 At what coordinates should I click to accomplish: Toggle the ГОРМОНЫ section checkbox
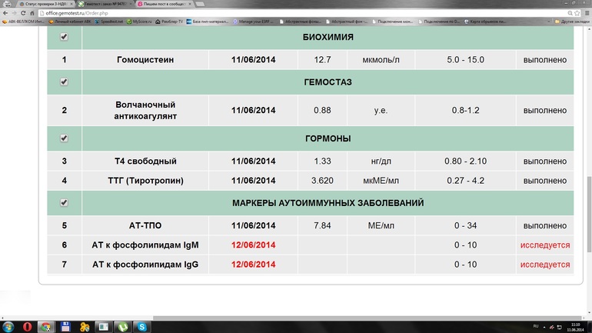[x=64, y=138]
